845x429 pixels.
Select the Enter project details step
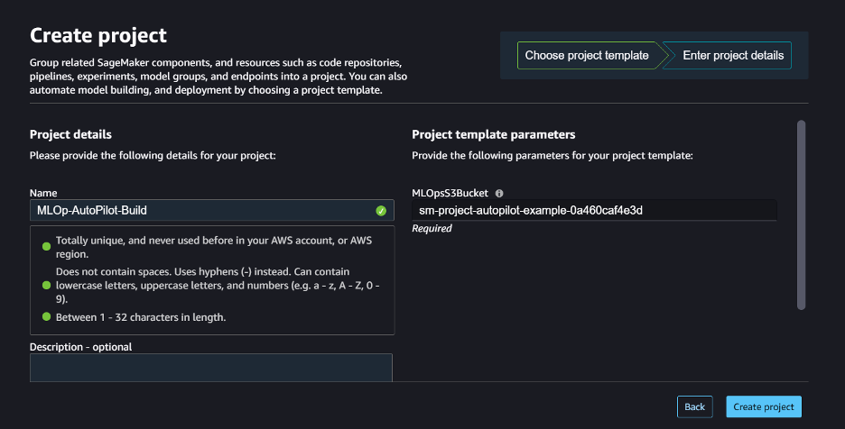click(x=732, y=56)
